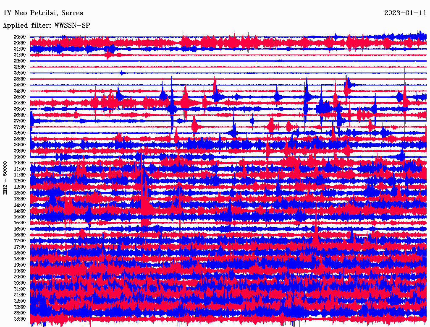430x327 pixels.
Task: Pick the 12:00 time marker
Action: (20, 181)
